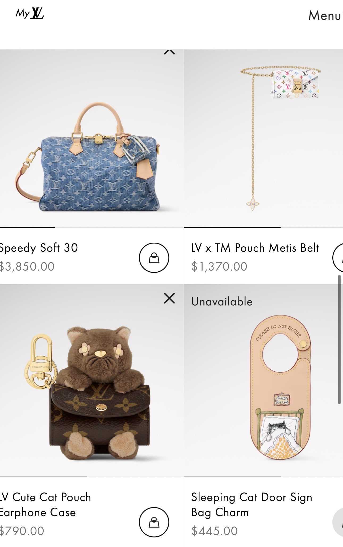Viewport: 343px width, 547px height.
Task: Click the vertical page scrollbar
Action: (x=339, y=340)
